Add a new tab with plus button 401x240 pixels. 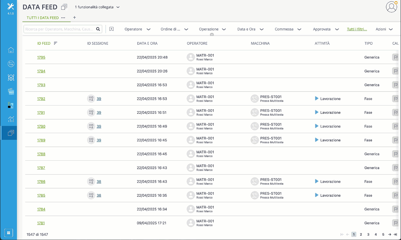(75, 17)
